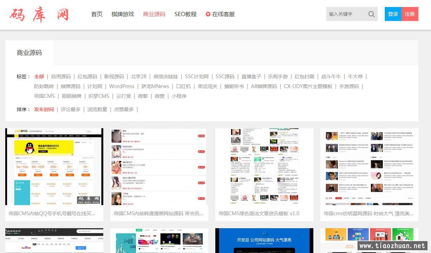Filter by tag 防封跳转

44,86
